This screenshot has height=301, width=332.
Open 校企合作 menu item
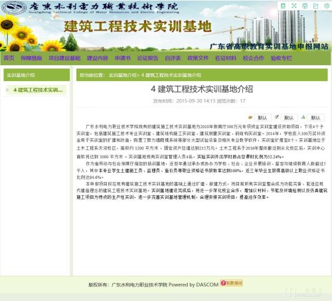click(x=253, y=58)
